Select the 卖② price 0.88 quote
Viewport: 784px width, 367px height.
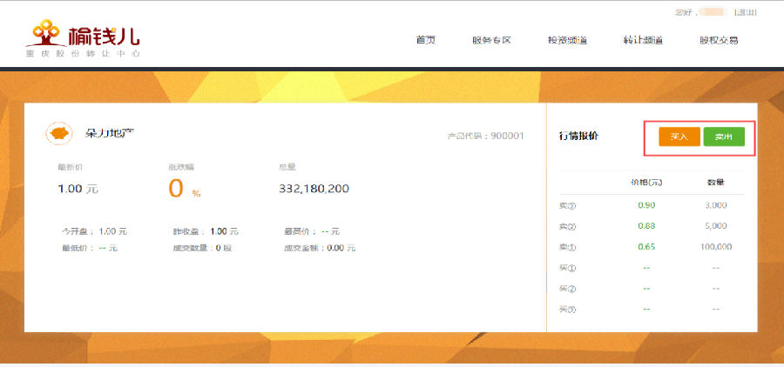pyautogui.click(x=646, y=226)
